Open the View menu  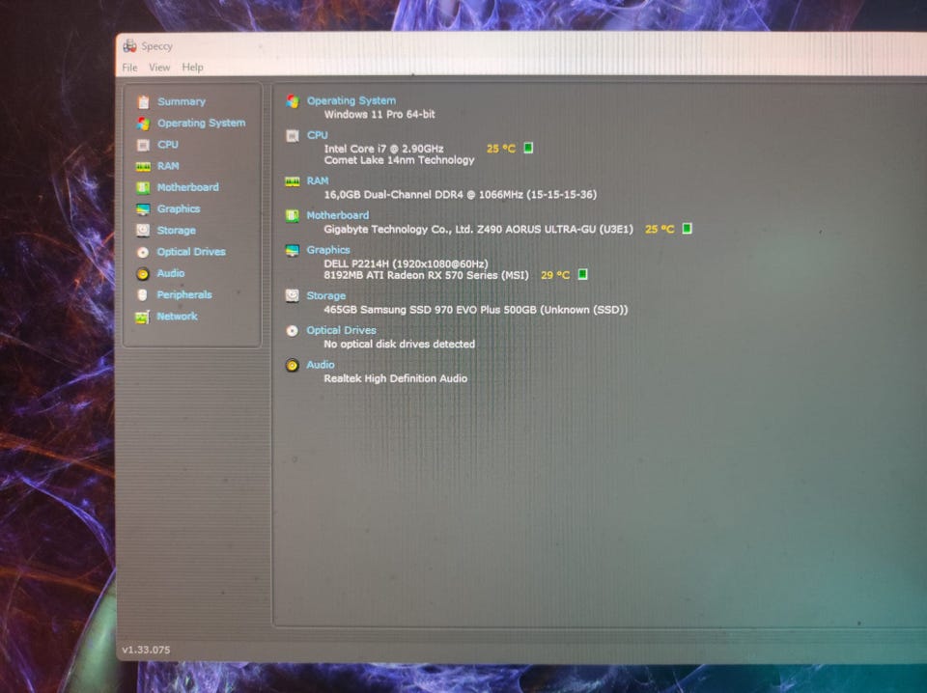click(159, 68)
